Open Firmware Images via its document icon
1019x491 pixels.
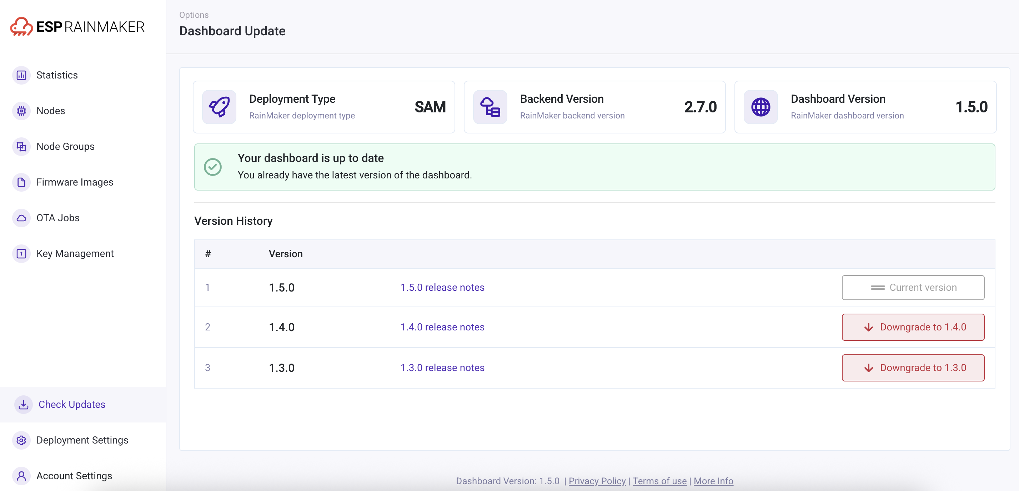coord(21,182)
